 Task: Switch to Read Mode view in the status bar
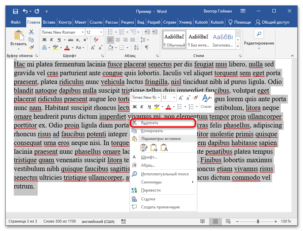(x=203, y=221)
